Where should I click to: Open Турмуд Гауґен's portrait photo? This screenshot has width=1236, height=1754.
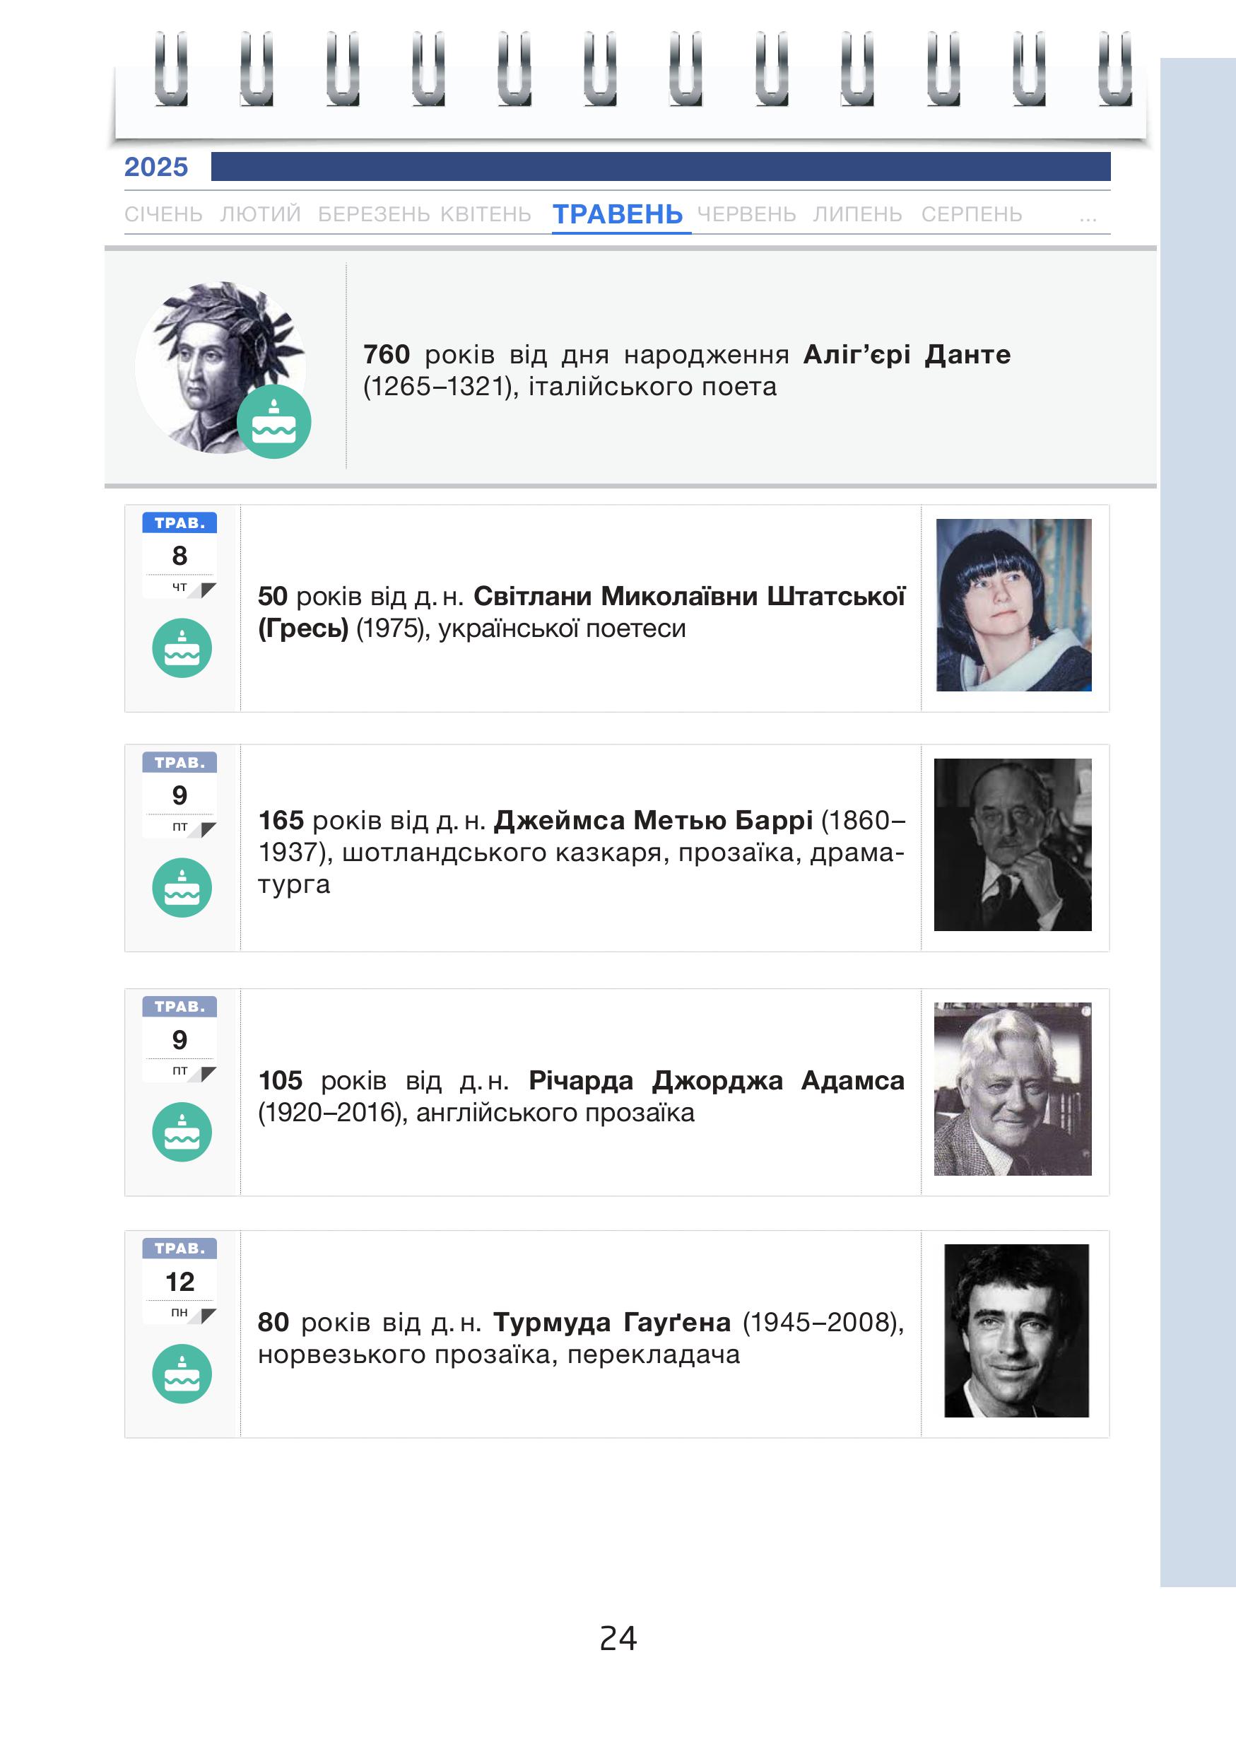1016,1331
